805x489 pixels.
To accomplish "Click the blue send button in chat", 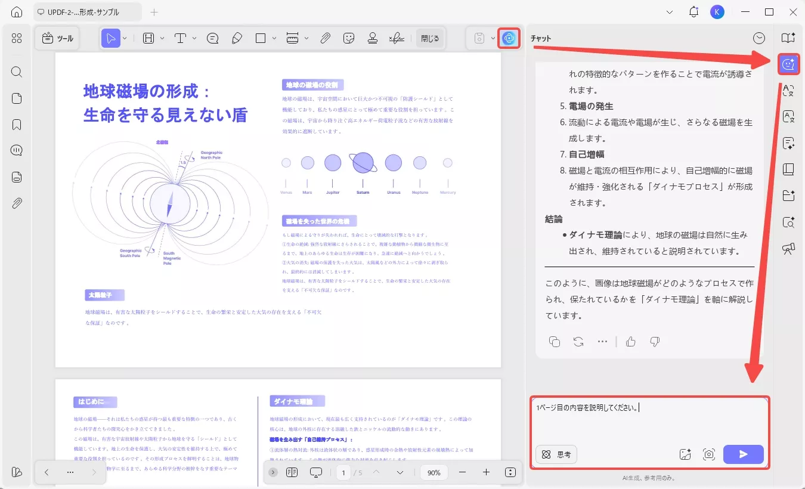I will pos(743,454).
